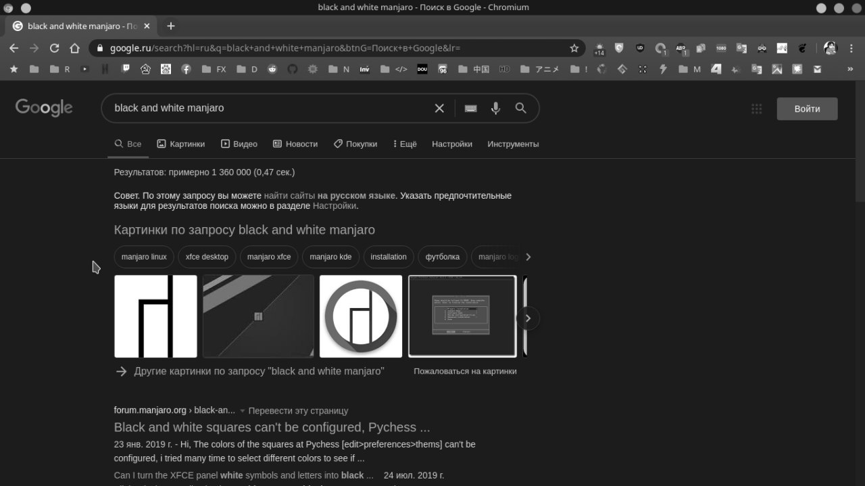Open the DOU bookmark
The width and height of the screenshot is (865, 486).
coord(422,69)
